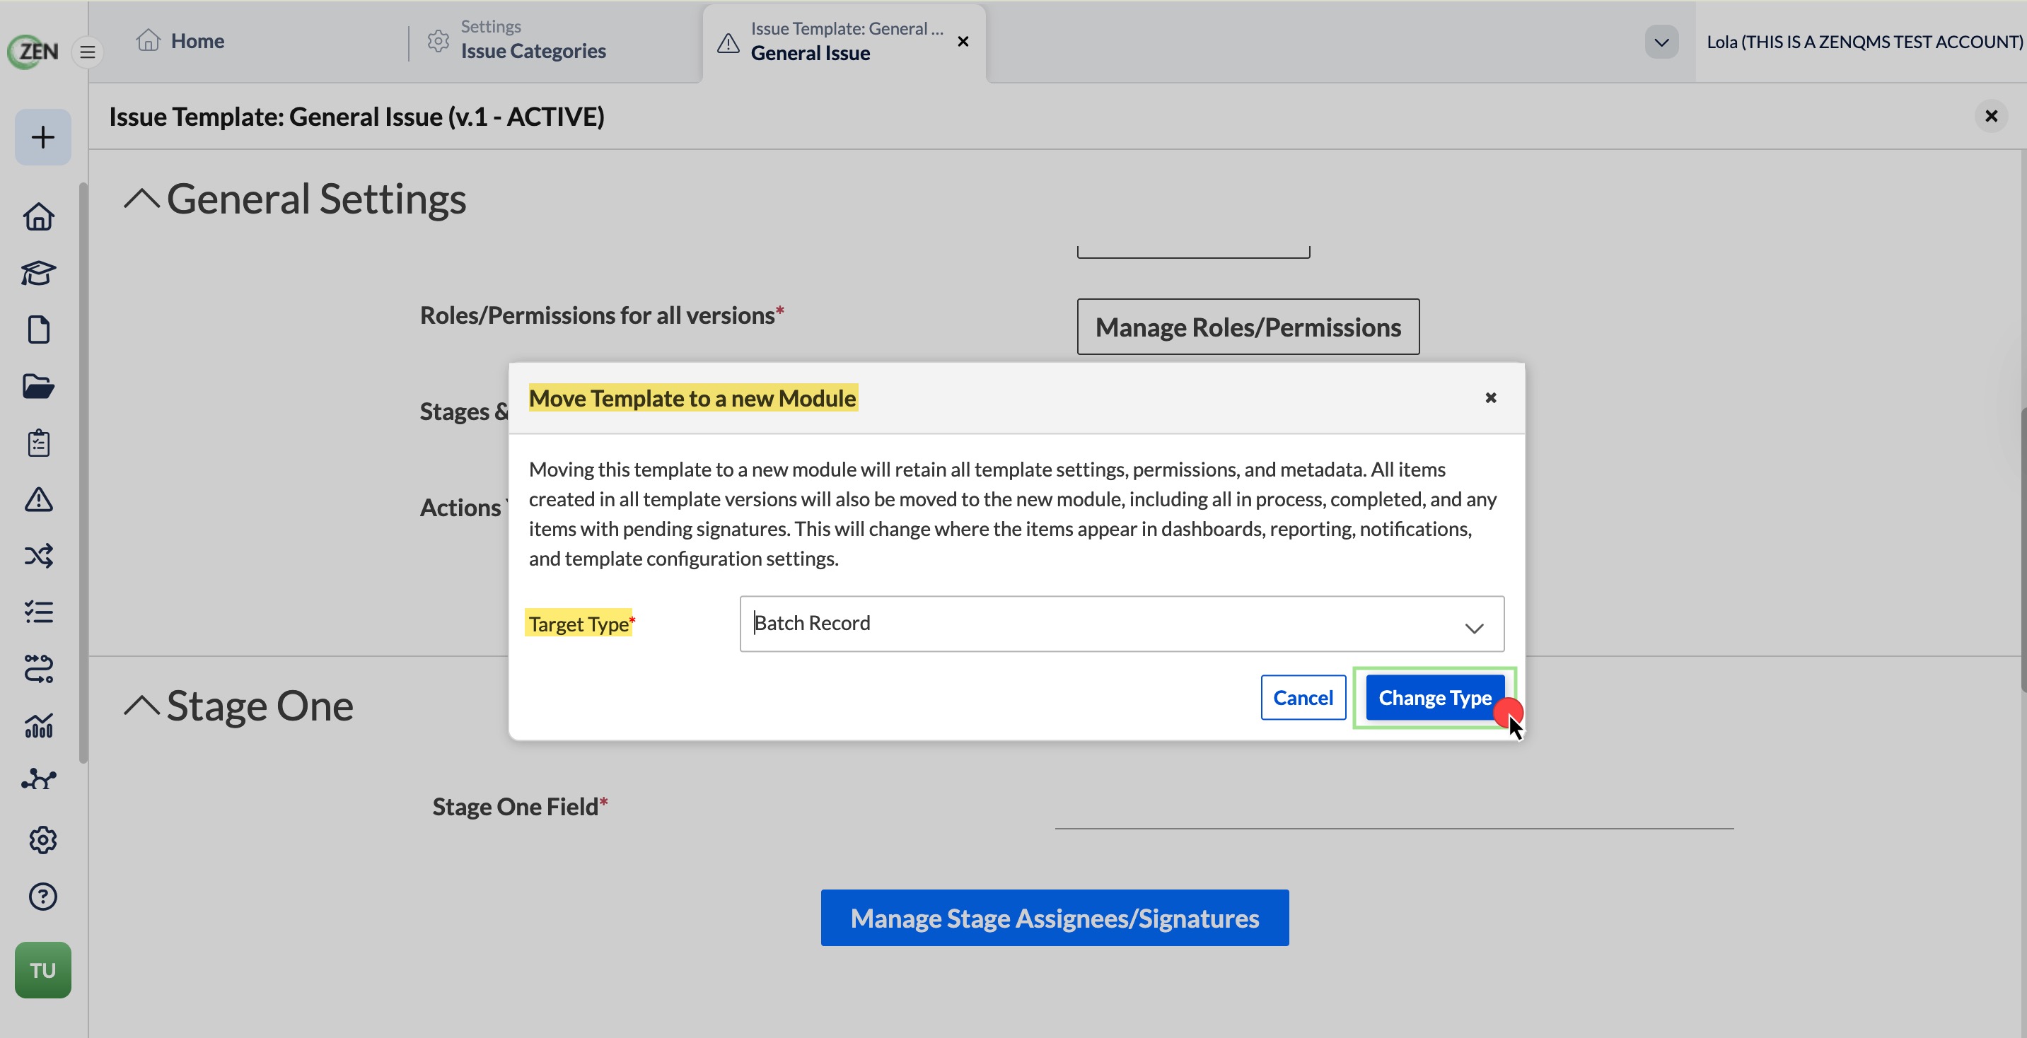
Task: Click the ZEN logo
Action: coord(33,51)
